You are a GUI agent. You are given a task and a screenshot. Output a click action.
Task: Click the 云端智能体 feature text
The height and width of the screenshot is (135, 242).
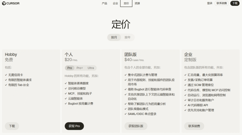[x=76, y=99]
